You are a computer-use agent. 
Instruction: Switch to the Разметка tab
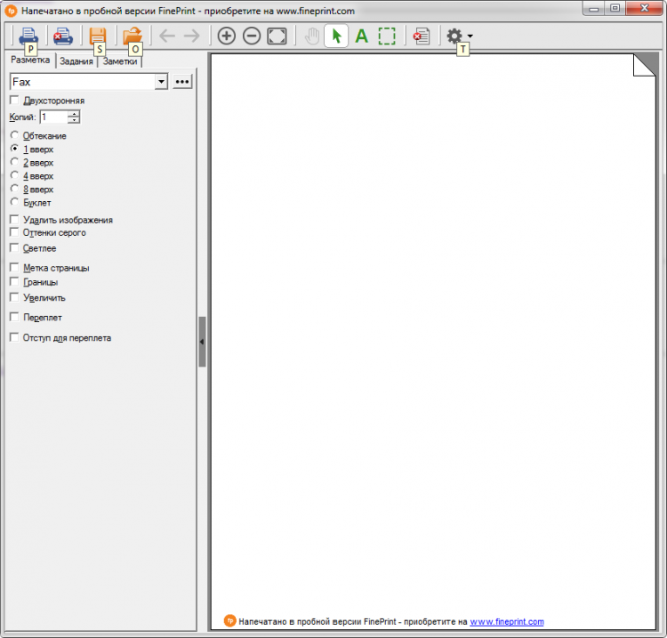[x=30, y=60]
